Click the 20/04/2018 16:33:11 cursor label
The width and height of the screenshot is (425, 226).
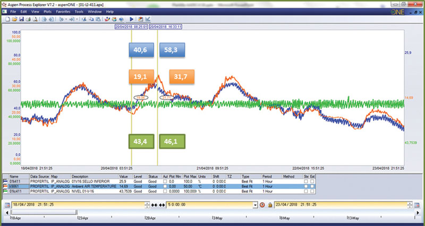tap(165, 27)
